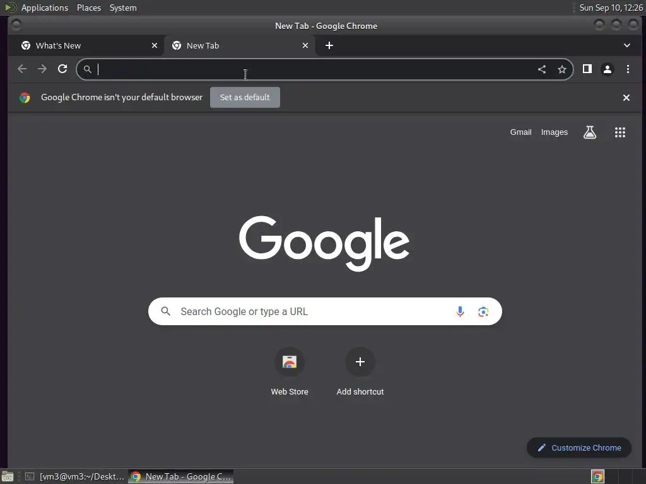
Task: Open the Gmail link
Action: coord(520,132)
